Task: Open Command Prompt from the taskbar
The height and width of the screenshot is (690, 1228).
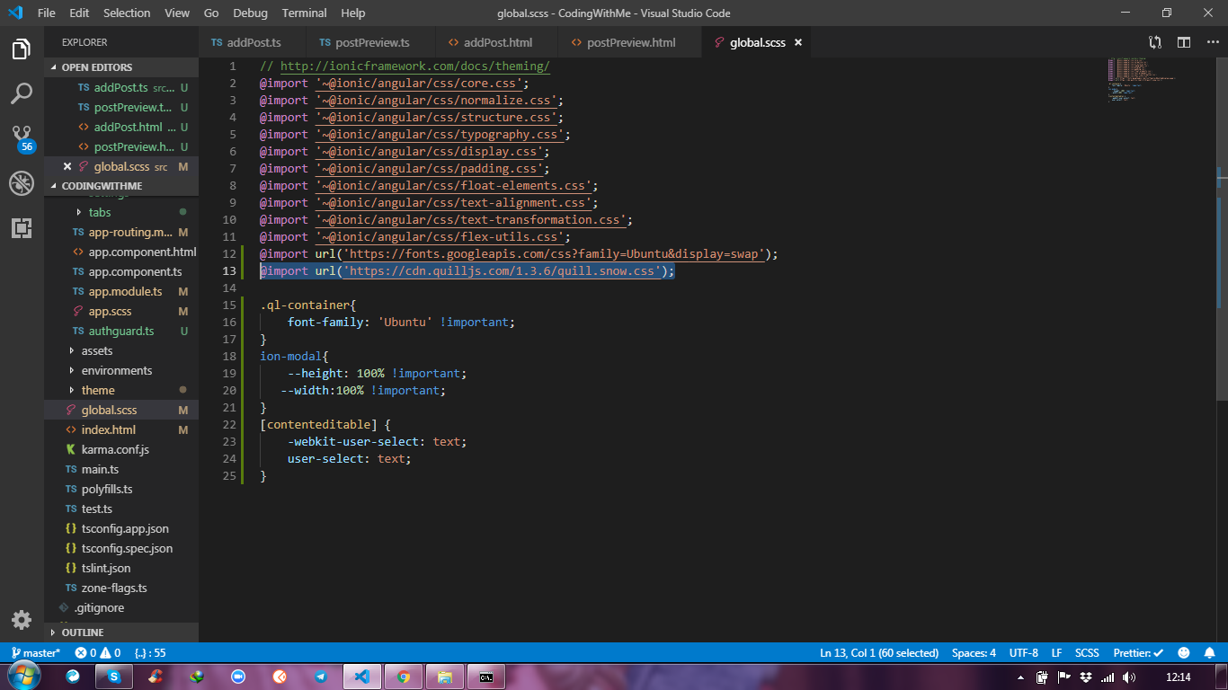Action: point(486,677)
